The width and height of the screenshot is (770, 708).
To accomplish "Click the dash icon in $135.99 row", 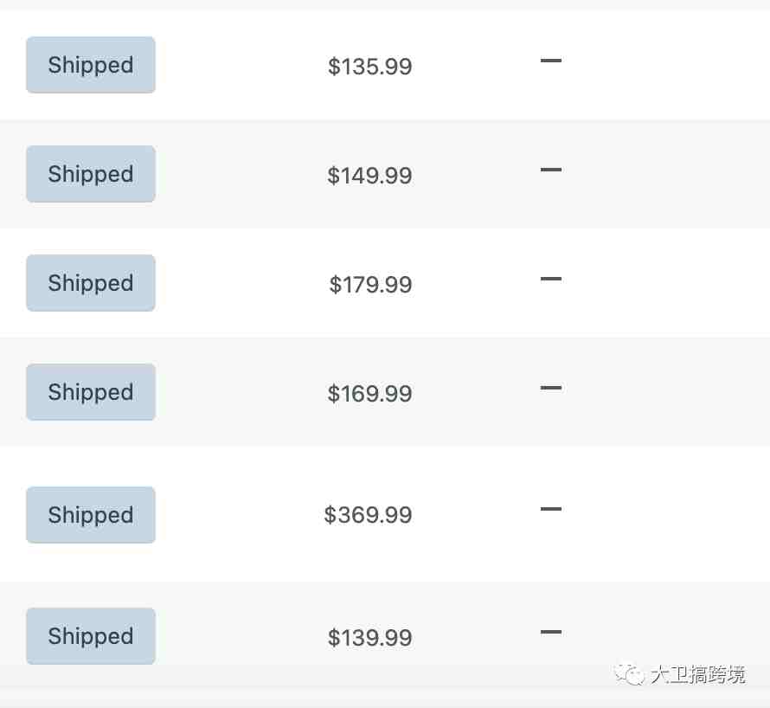I will (x=551, y=61).
